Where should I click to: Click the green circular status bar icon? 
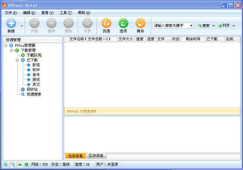pyautogui.click(x=27, y=165)
